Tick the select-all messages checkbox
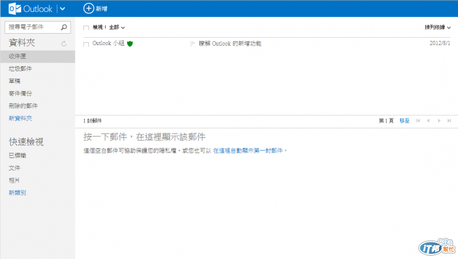Image resolution: width=458 pixels, height=259 pixels. tap(86, 27)
